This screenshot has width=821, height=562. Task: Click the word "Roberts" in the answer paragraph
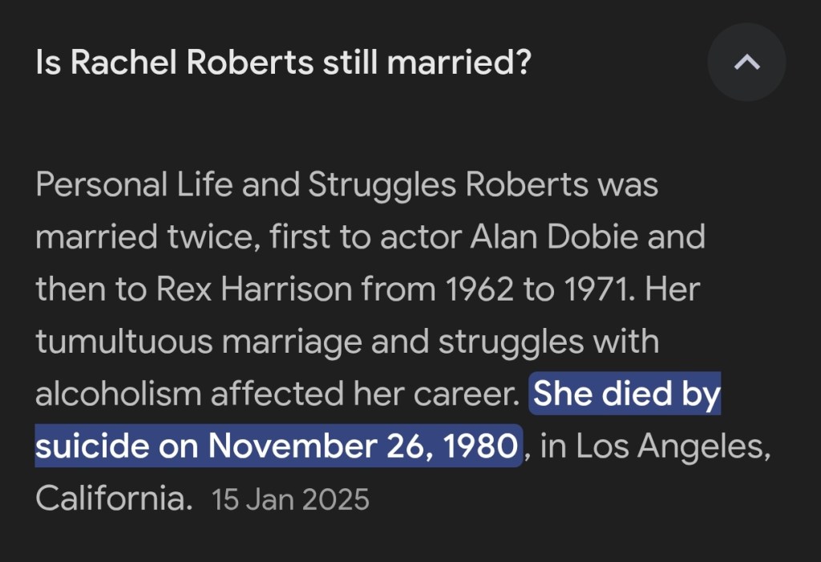pos(527,185)
